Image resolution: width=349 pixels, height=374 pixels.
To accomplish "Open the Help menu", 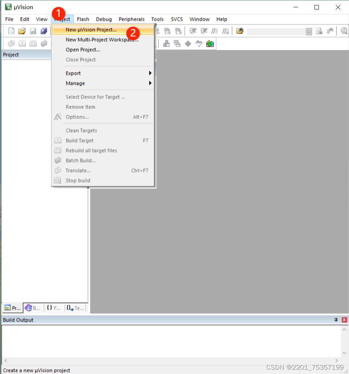I will [x=222, y=19].
